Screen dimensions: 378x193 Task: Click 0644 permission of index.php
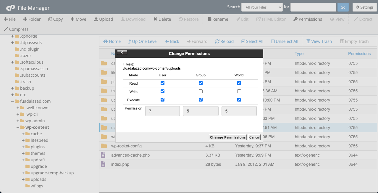tap(353, 164)
